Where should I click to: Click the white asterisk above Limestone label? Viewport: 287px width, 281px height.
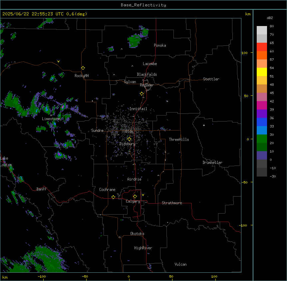(51, 115)
